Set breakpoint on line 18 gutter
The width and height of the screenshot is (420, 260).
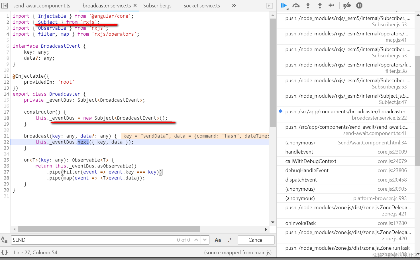[6, 118]
